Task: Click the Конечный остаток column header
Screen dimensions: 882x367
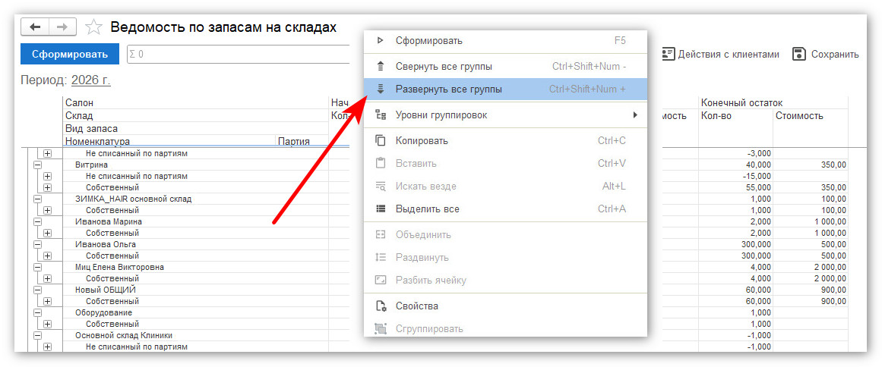Action: pyautogui.click(x=773, y=103)
